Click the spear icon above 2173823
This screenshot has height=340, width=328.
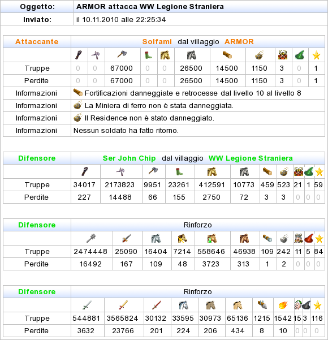coord(120,172)
